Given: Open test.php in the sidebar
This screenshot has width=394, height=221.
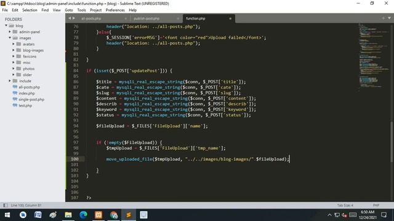Looking at the screenshot, I should tap(25, 106).
